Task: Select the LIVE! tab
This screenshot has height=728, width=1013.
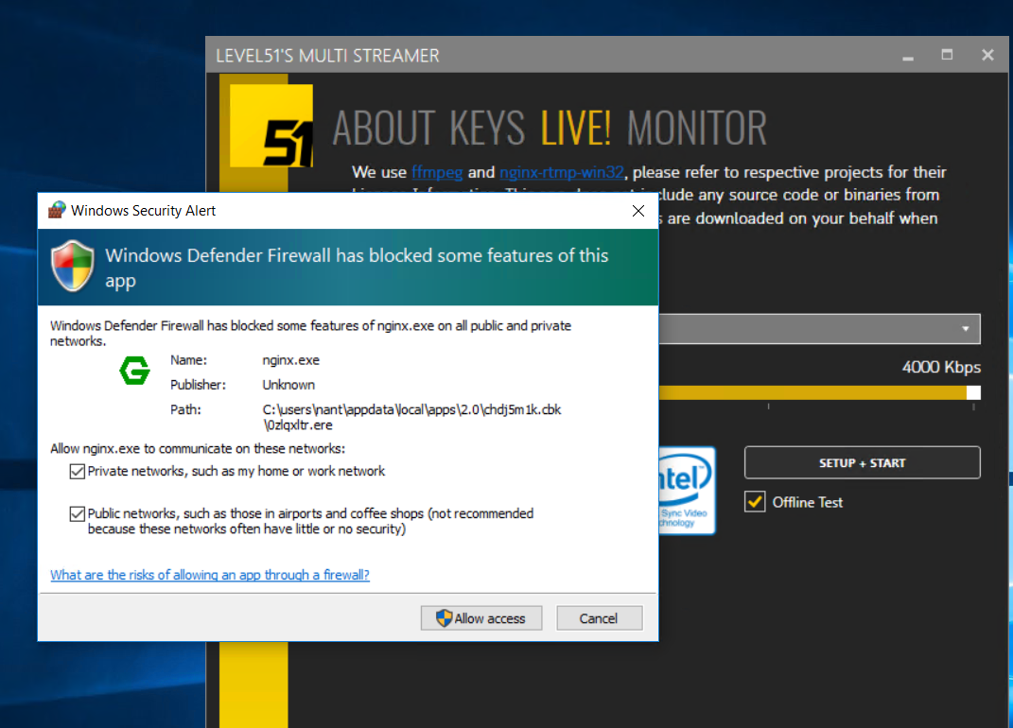Action: (x=576, y=128)
